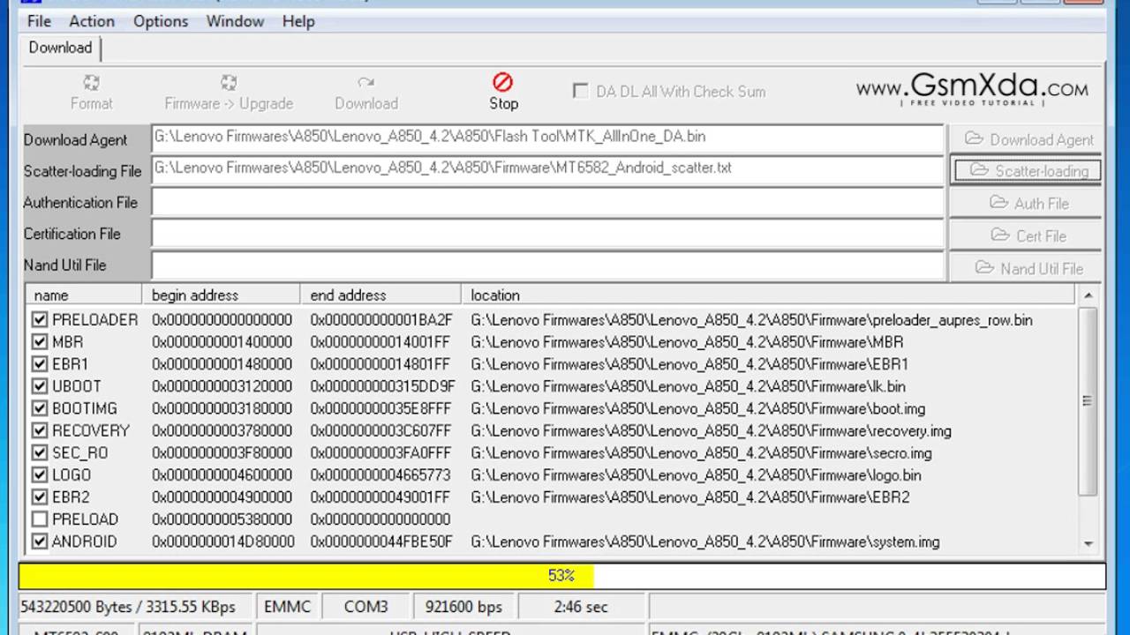This screenshot has height=635, width=1130.
Task: Click the 0x0000000044FBE50F end address cell
Action: 381,542
